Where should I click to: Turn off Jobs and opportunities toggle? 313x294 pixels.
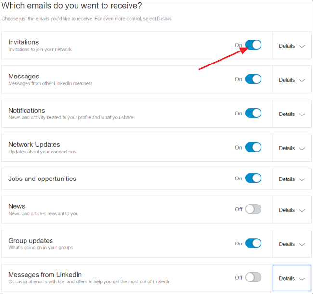point(253,179)
